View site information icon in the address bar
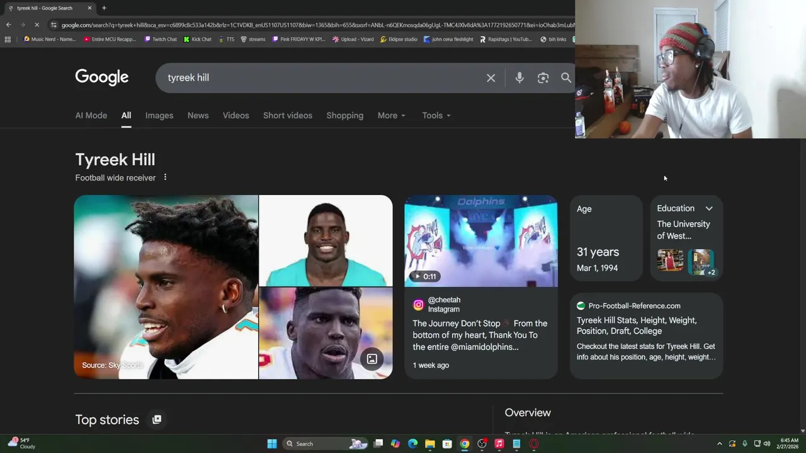The height and width of the screenshot is (453, 806). [54, 25]
